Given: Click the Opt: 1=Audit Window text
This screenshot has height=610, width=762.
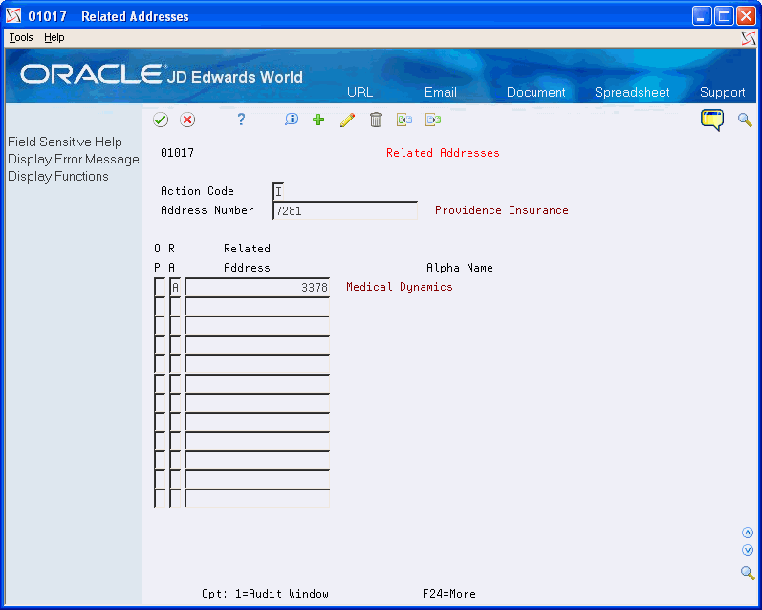Looking at the screenshot, I should 266,594.
